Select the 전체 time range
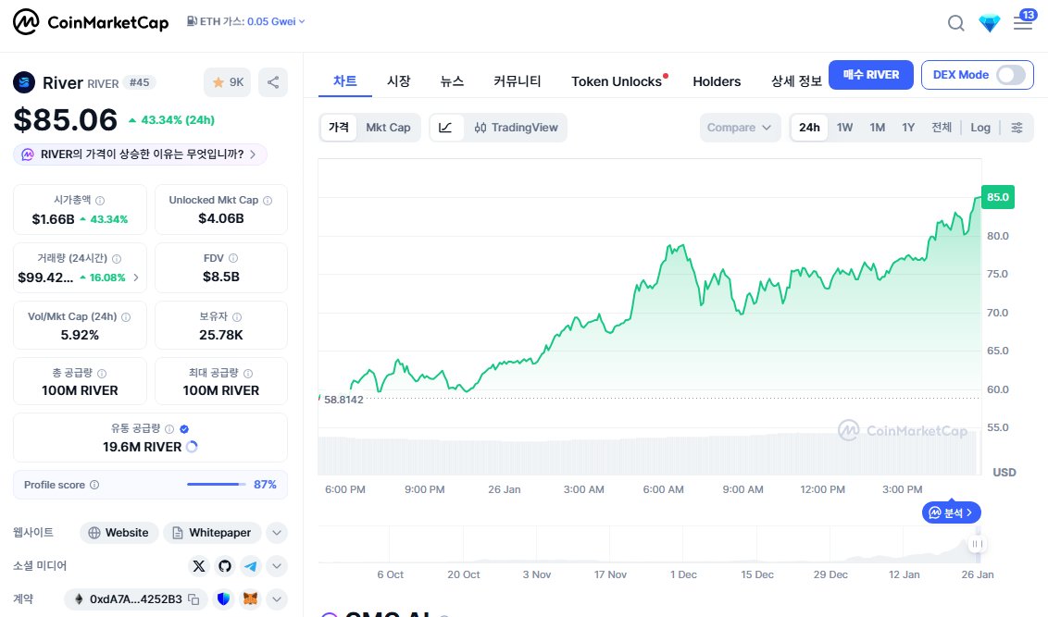The height and width of the screenshot is (617, 1048). (942, 128)
